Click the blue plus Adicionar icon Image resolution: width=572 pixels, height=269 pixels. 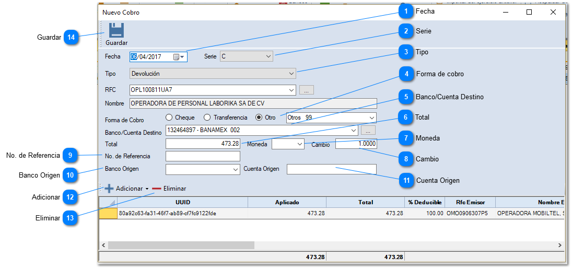point(109,189)
